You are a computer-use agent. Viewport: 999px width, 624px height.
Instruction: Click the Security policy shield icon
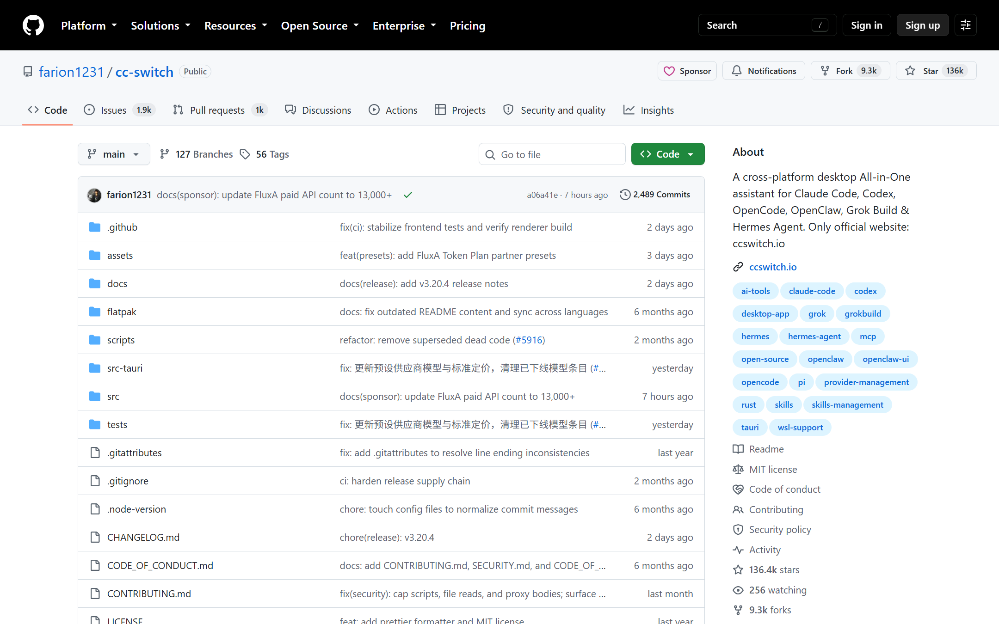click(738, 529)
